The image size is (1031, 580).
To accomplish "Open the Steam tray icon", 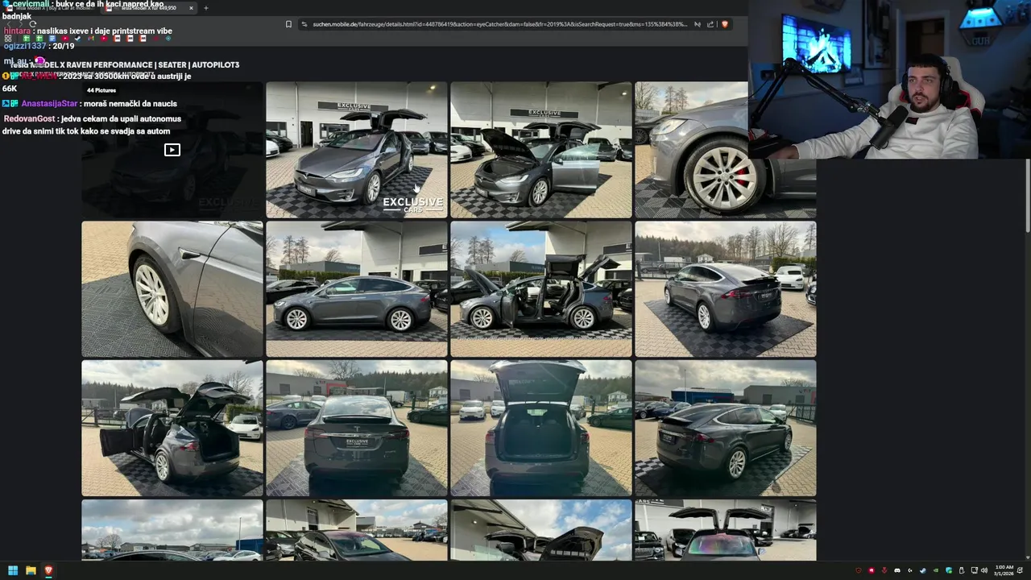I will pos(922,570).
